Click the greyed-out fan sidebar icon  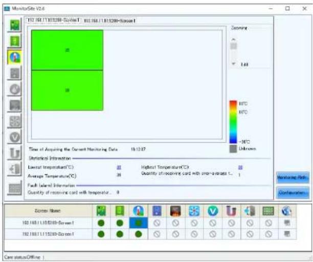[14, 121]
